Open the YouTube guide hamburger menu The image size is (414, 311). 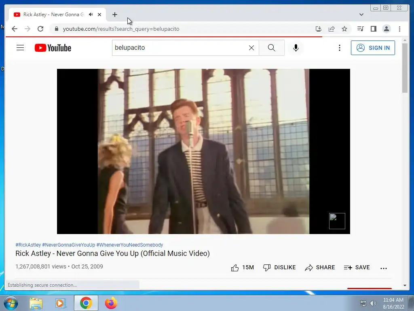pos(20,48)
